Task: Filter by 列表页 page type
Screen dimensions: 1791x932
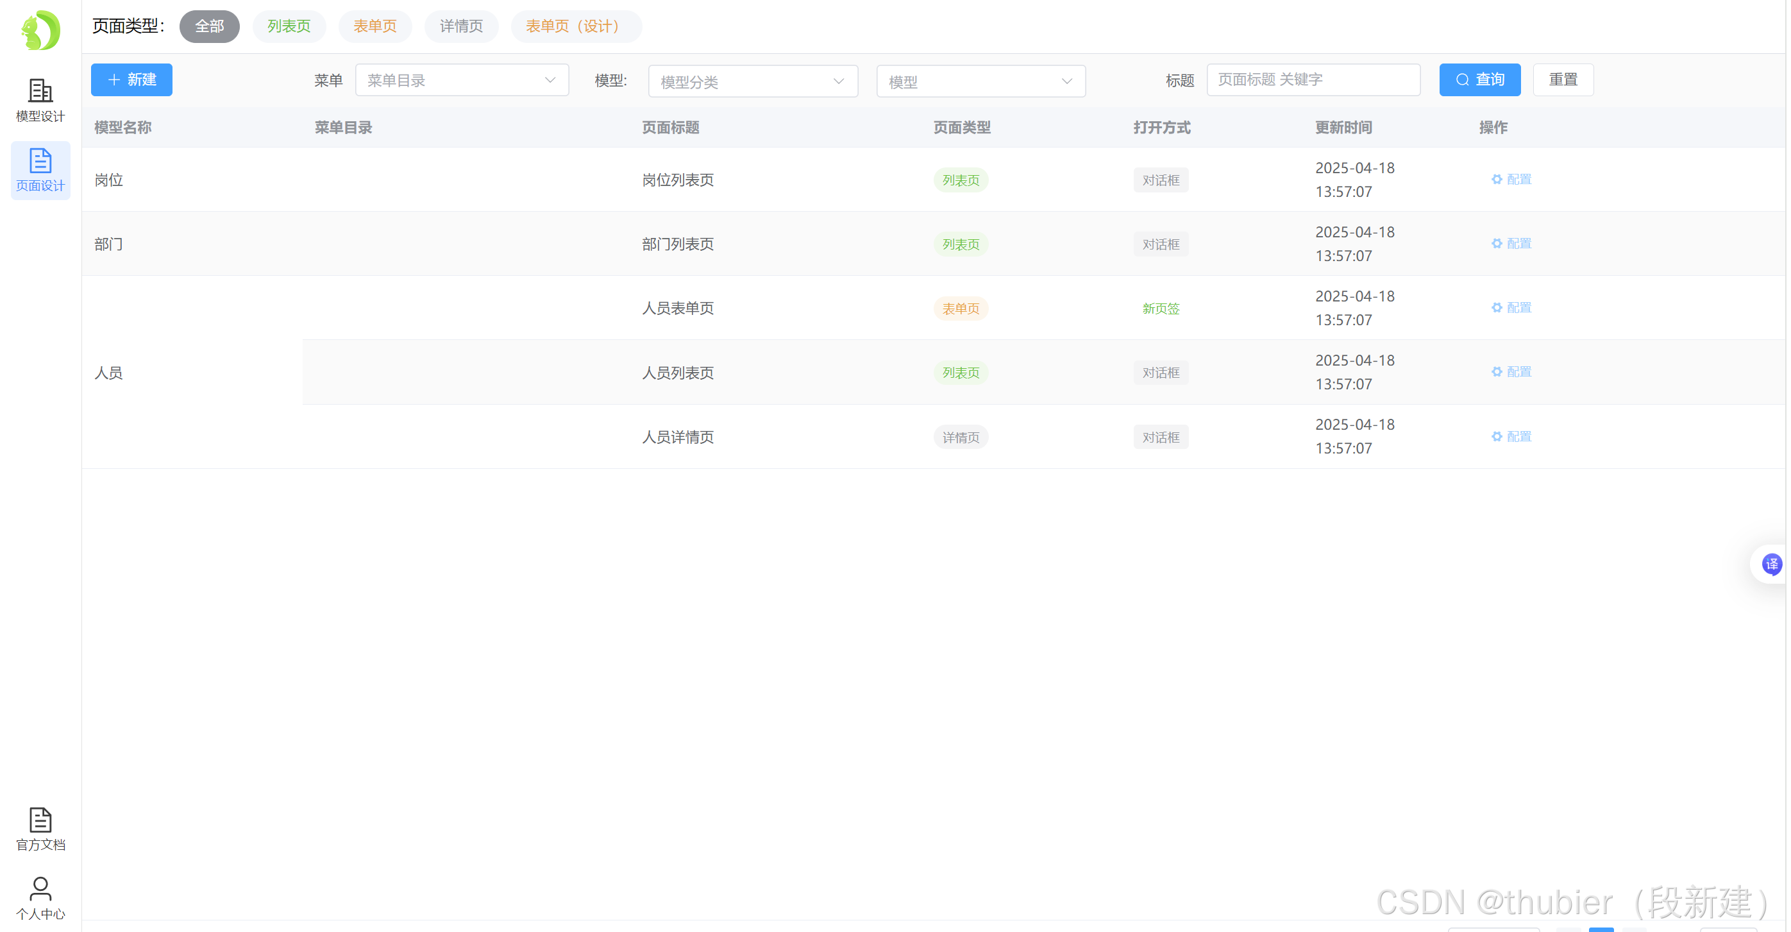Action: 289,26
